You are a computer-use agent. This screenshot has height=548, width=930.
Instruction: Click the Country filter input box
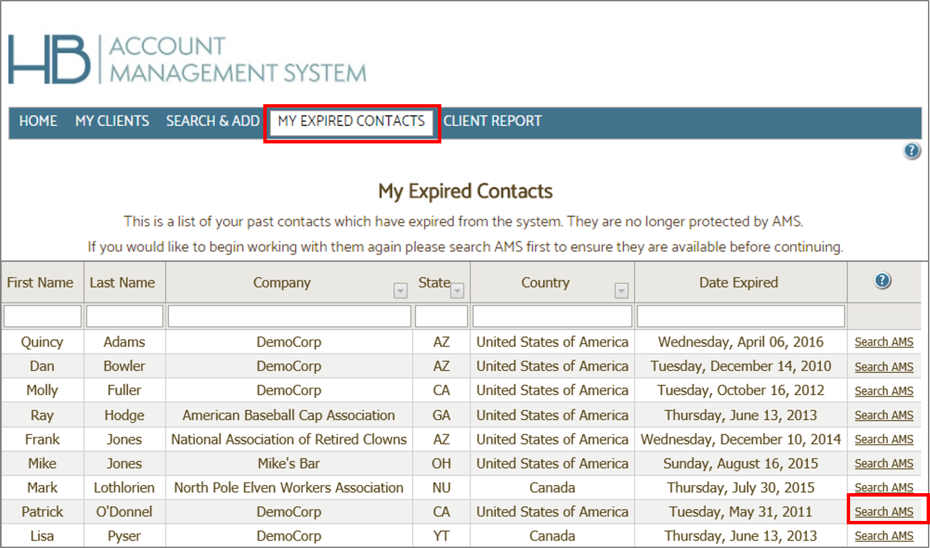[551, 315]
